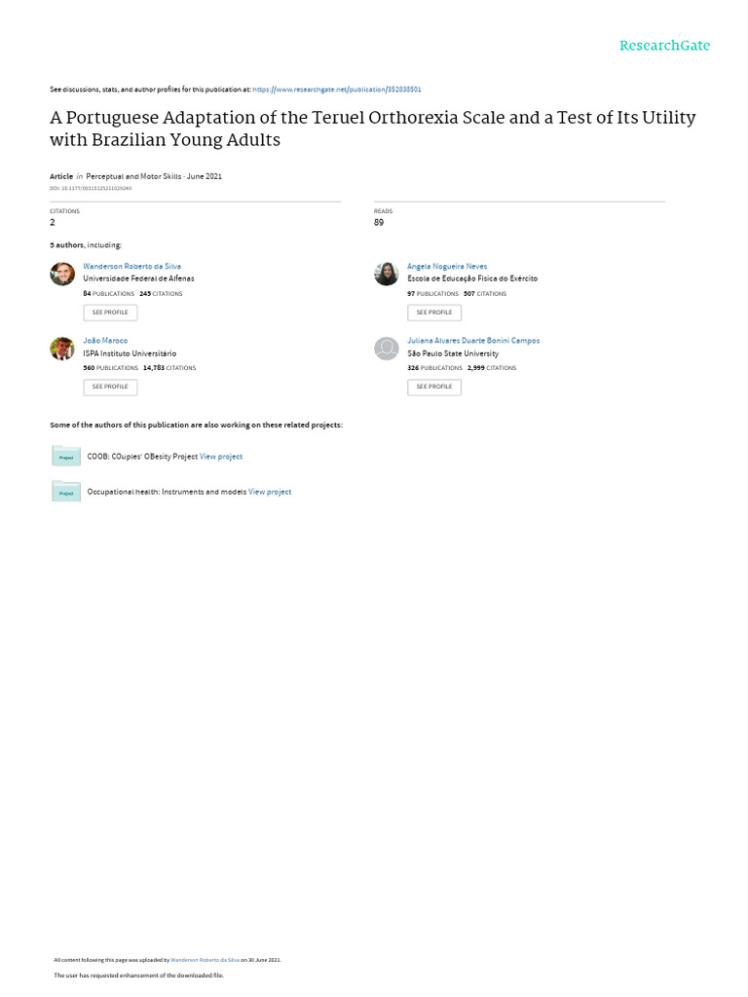The height and width of the screenshot is (997, 748).
Task: Click Angela Nogueira Neves's profile photo
Action: pos(386,274)
